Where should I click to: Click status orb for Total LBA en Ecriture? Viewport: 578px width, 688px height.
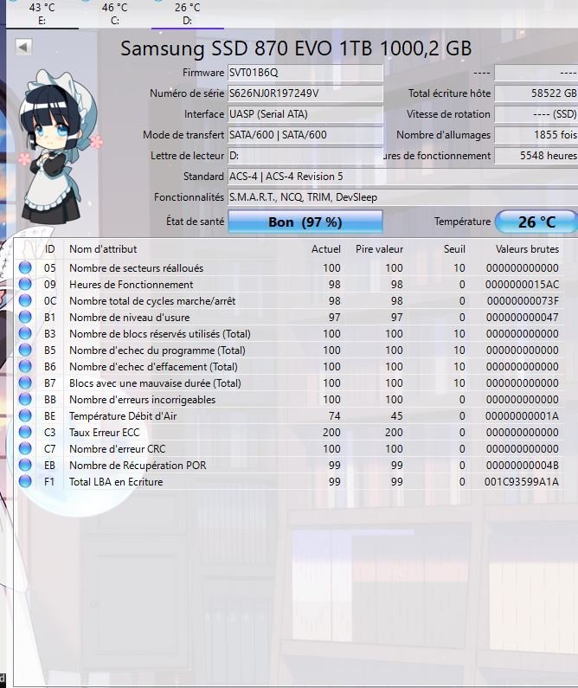25,482
